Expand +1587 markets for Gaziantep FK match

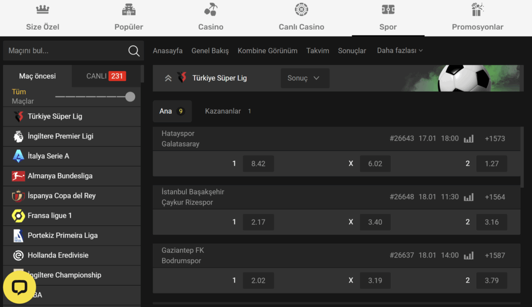(x=495, y=255)
